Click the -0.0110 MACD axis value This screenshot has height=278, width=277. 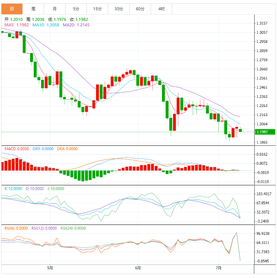[x=262, y=182]
